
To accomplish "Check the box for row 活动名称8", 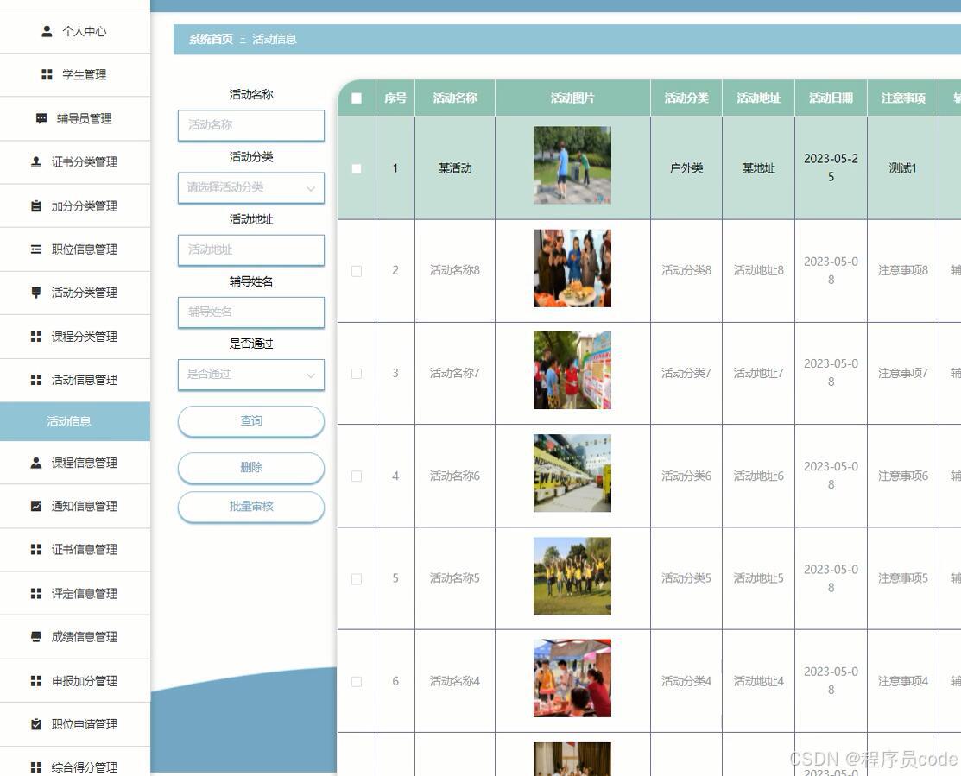I will [x=356, y=271].
